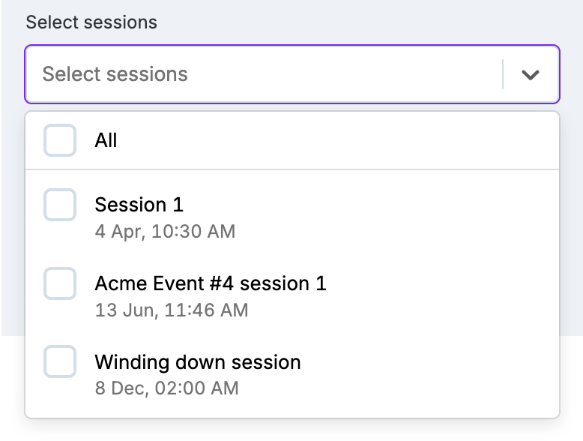The image size is (583, 441).
Task: Tick the All checkbox
Action: point(60,140)
